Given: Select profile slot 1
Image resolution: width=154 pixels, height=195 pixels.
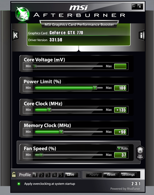Looking at the screenshot, I should (x=35, y=175).
